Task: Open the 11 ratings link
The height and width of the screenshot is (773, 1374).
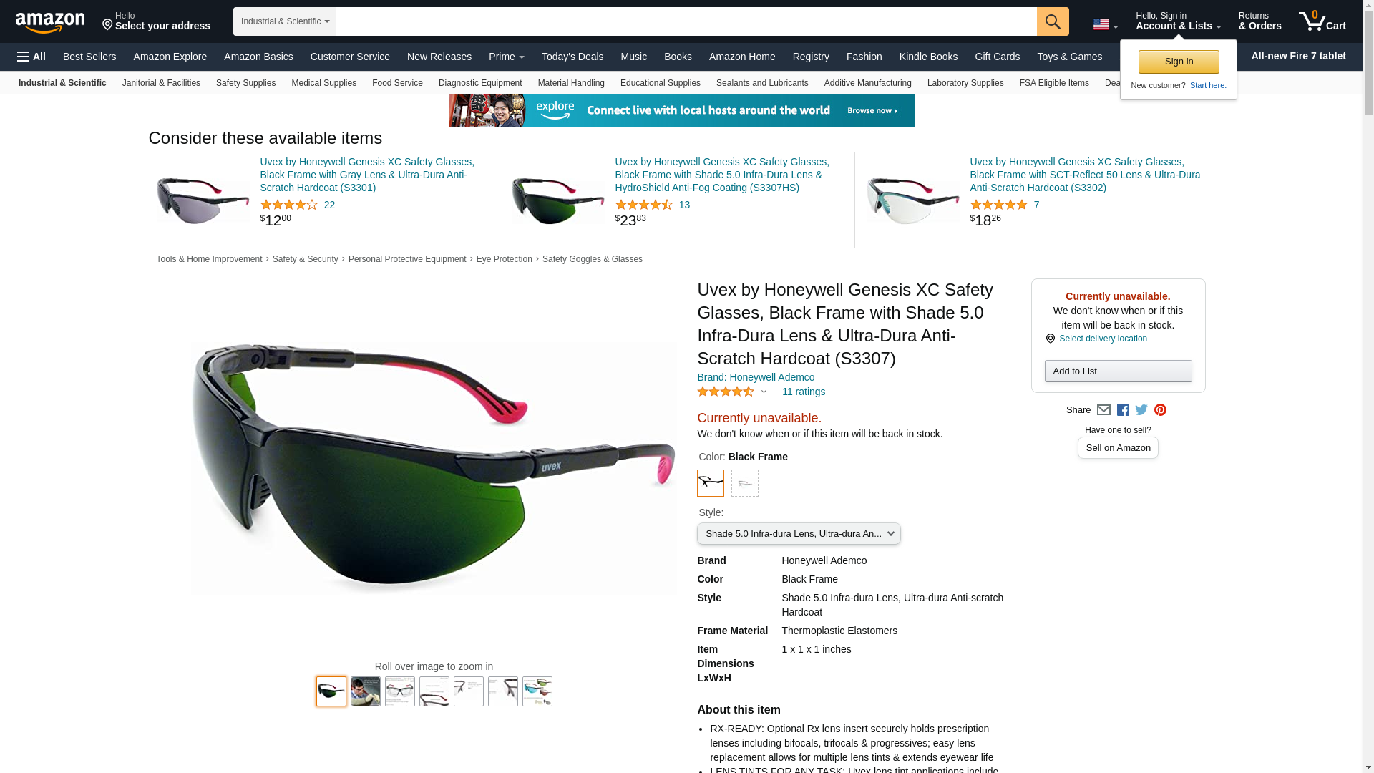Action: pos(803,392)
